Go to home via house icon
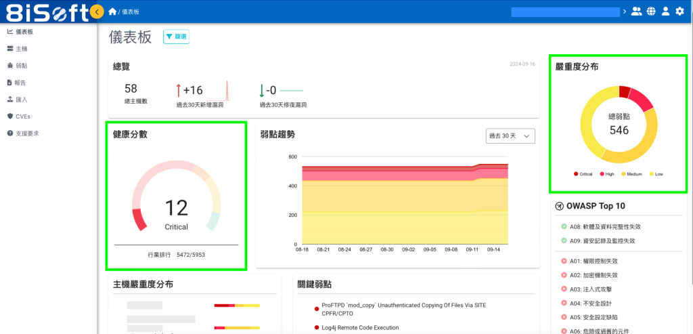 pos(113,12)
